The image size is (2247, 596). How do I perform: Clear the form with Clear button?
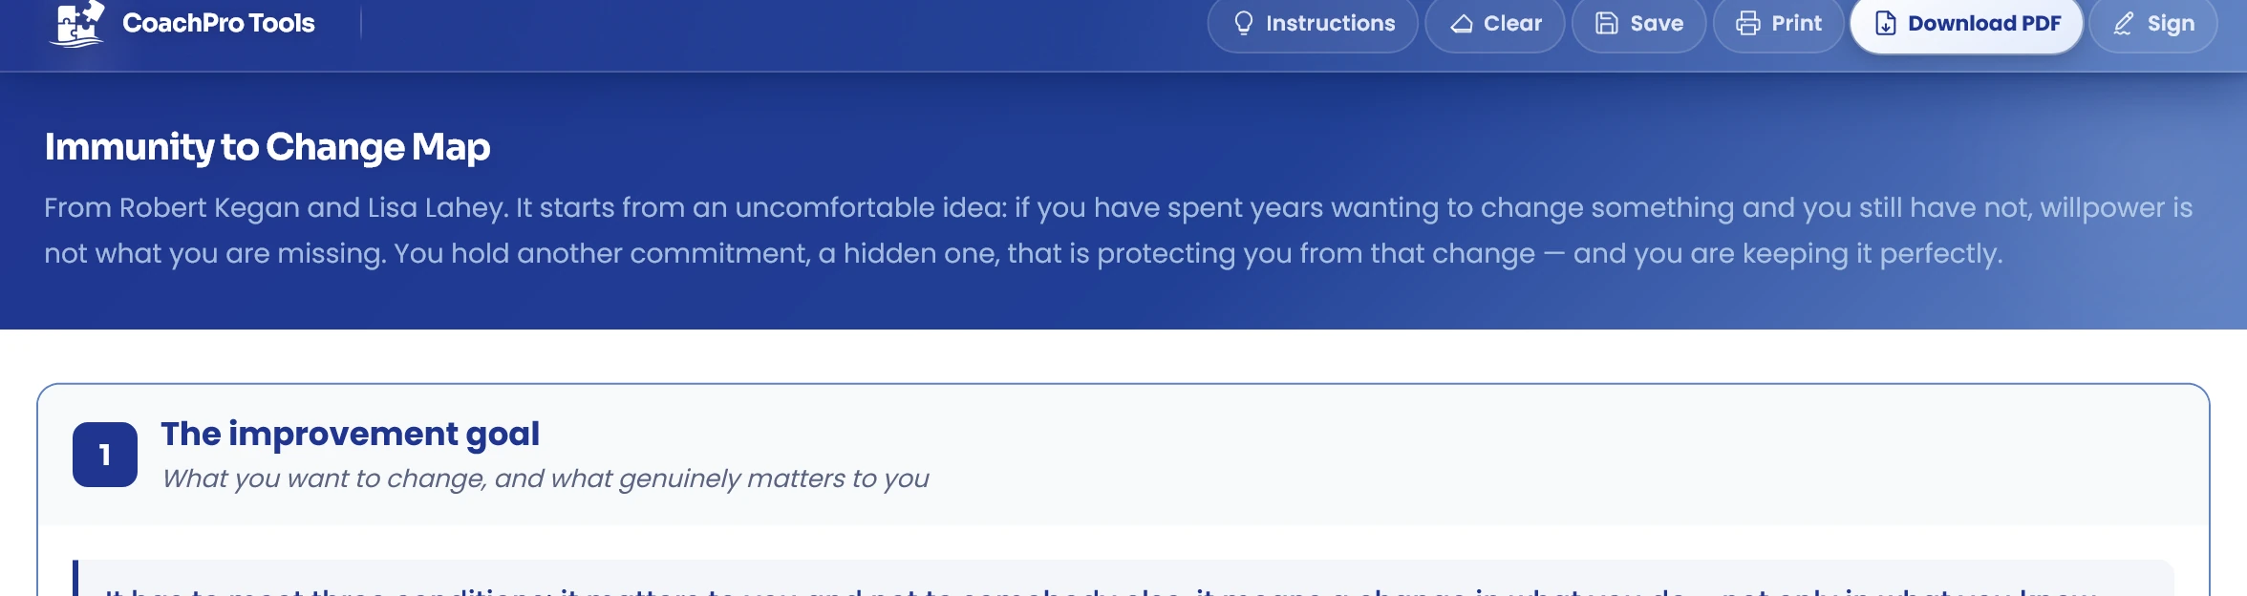pyautogui.click(x=1494, y=23)
